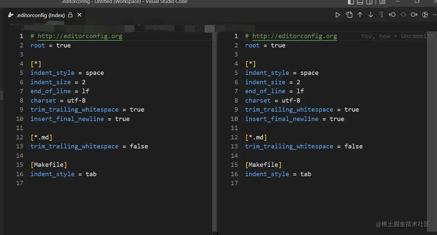This screenshot has width=437, height=235.
Task: Click the dimmed middle commit circle icon
Action: [x=403, y=15]
